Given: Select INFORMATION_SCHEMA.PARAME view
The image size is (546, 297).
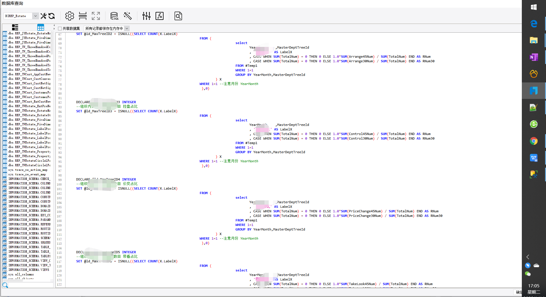Looking at the screenshot, I should click(29, 220).
